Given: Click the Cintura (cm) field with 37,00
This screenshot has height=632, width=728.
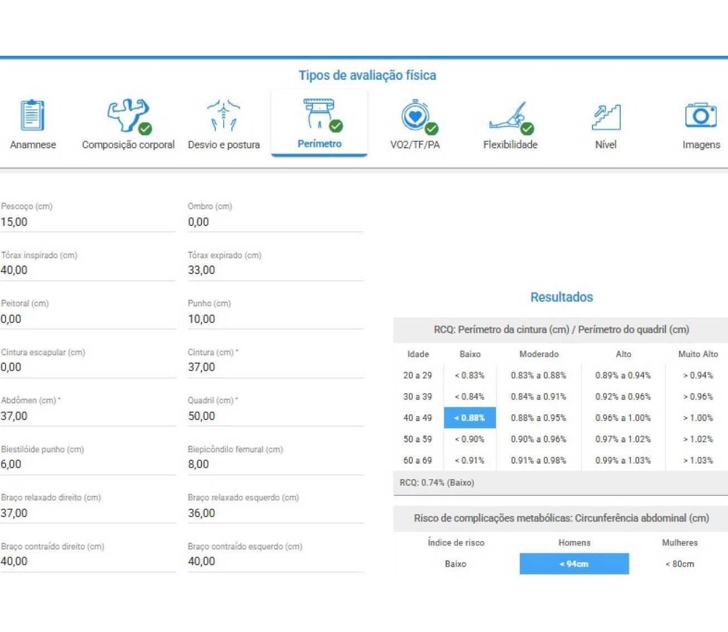Looking at the screenshot, I should pyautogui.click(x=275, y=368).
